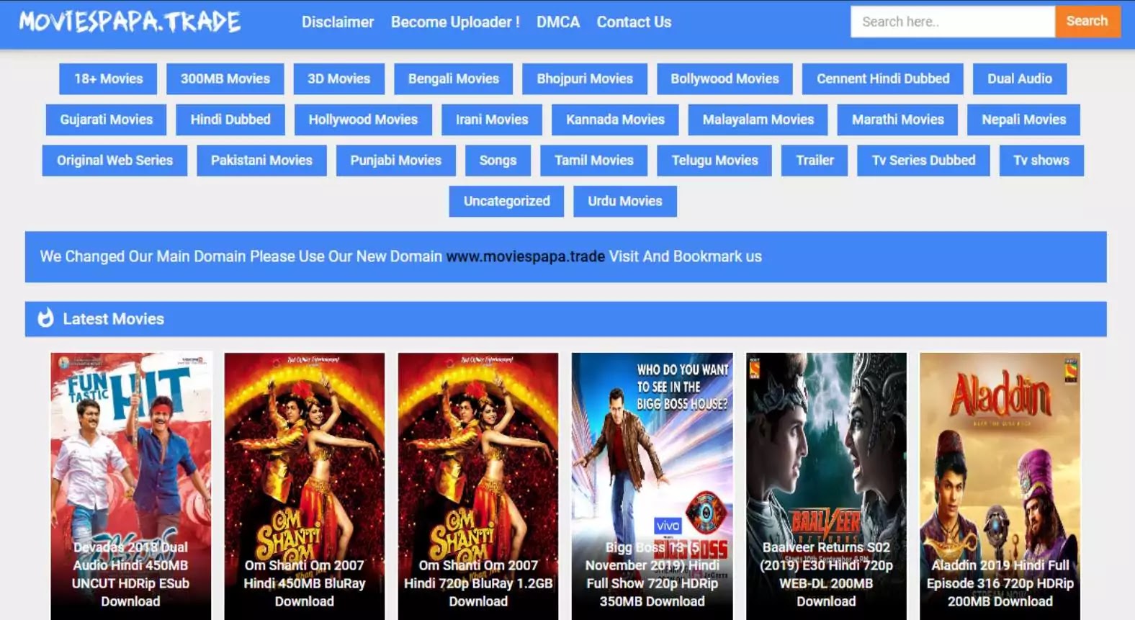Browse Kannada Movies category
The height and width of the screenshot is (620, 1135).
(x=615, y=120)
